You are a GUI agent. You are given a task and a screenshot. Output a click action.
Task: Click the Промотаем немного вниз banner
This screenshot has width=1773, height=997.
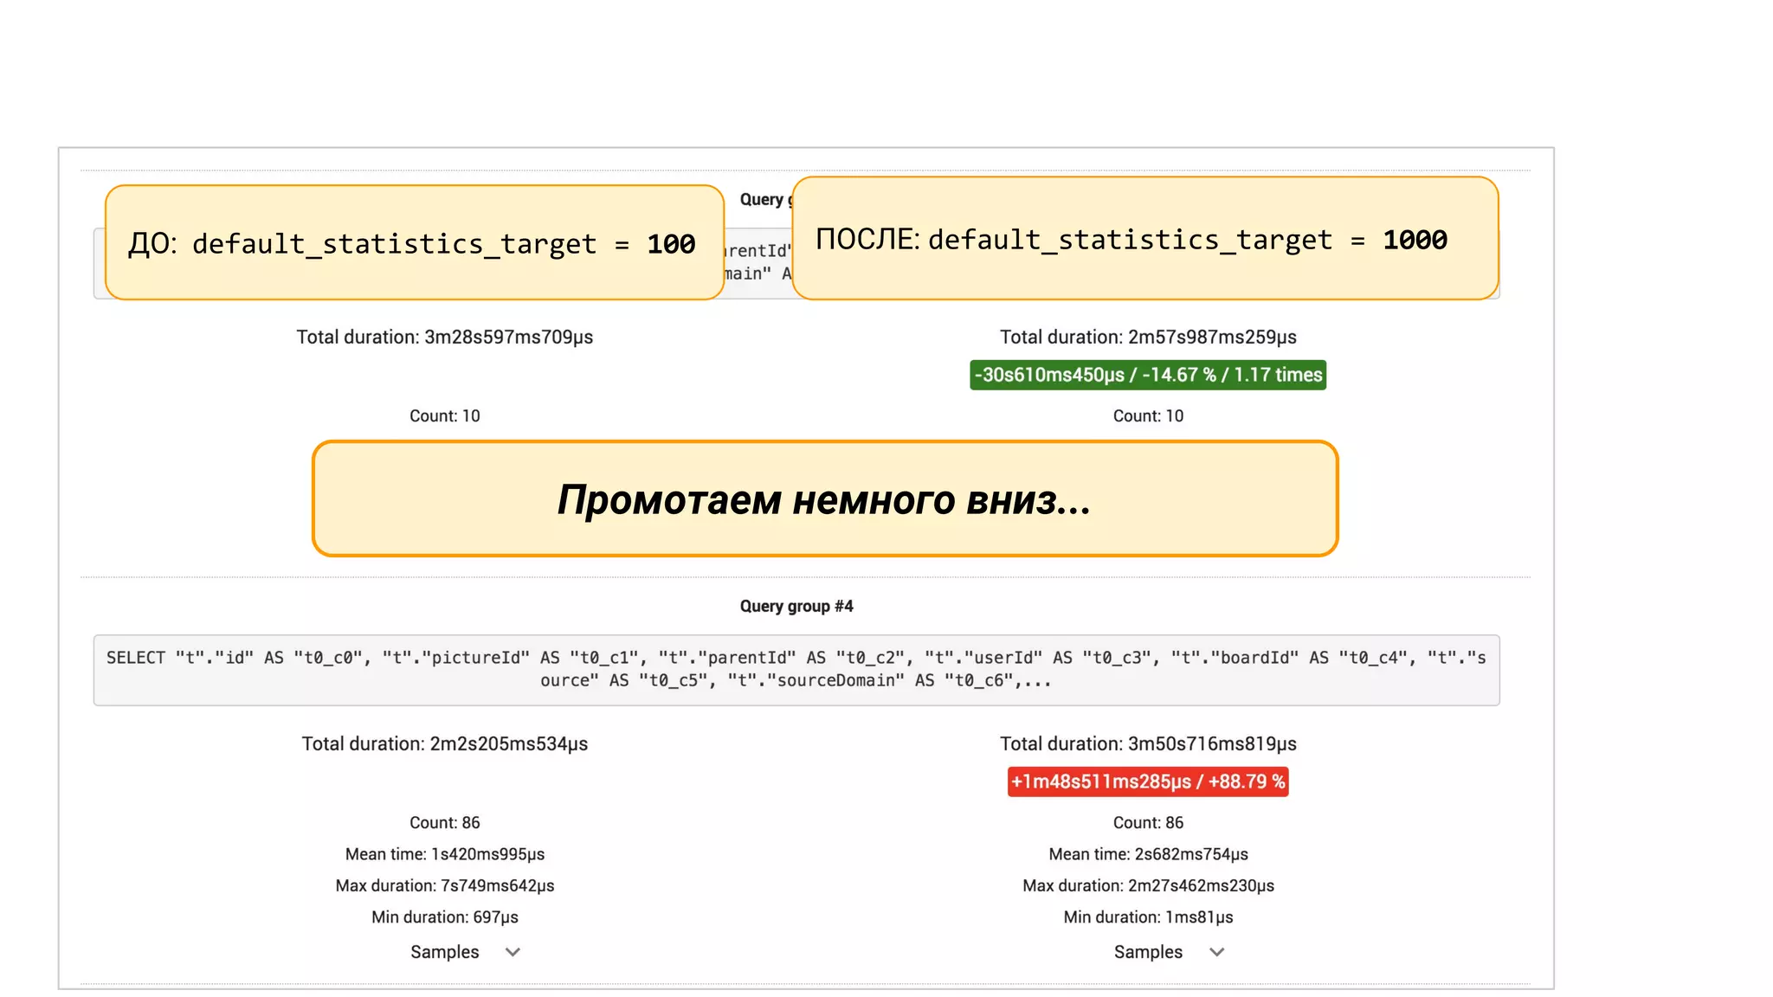[x=824, y=499]
